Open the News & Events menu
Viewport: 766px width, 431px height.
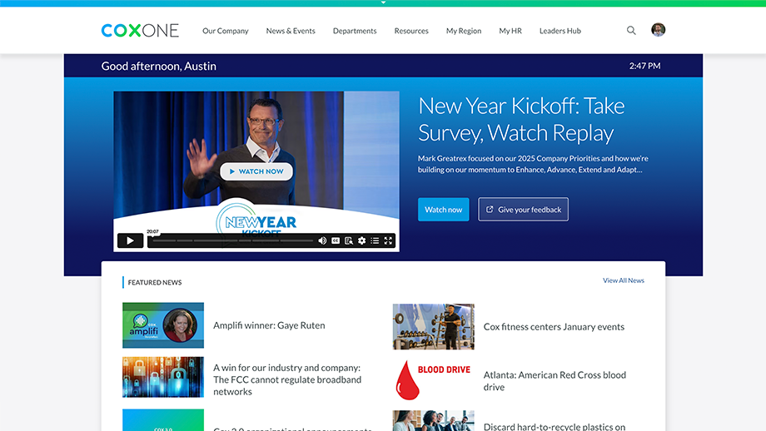point(291,31)
